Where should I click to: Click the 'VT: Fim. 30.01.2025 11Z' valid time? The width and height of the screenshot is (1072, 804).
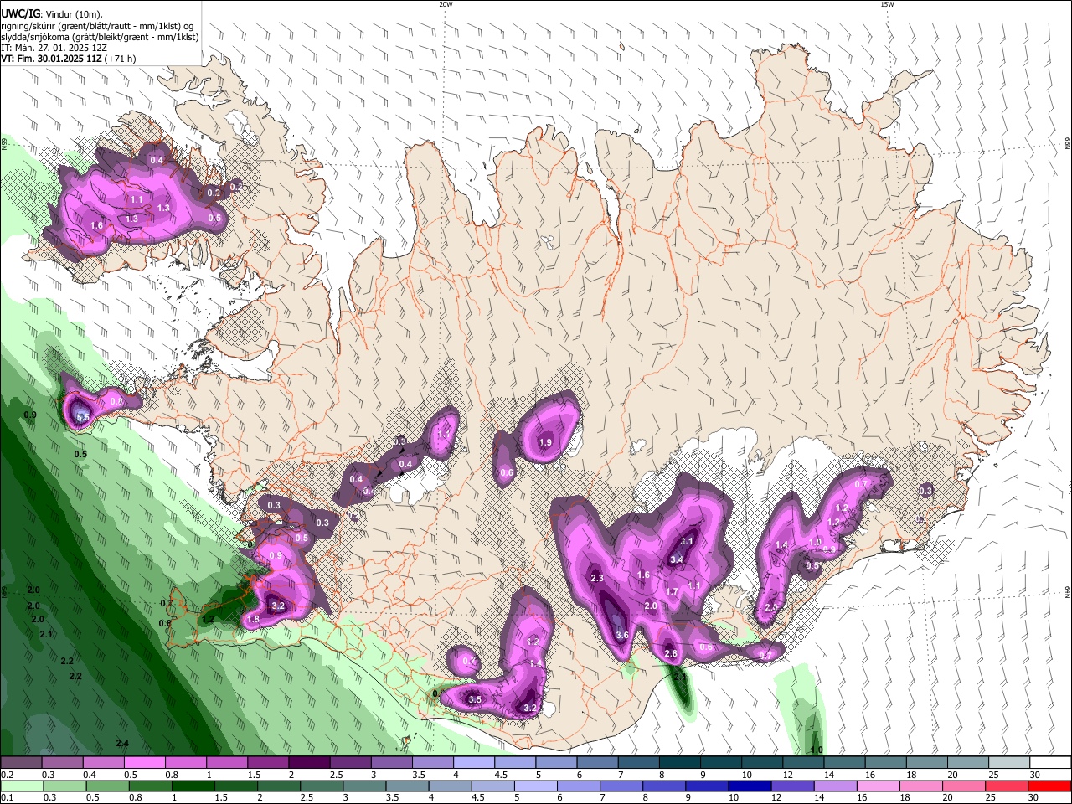(51, 59)
